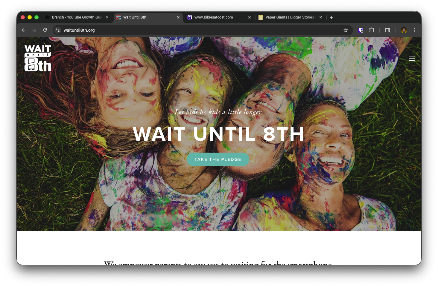Screen dimensions: 438x287
Task: Go back to the previous page
Action: pos(23,30)
